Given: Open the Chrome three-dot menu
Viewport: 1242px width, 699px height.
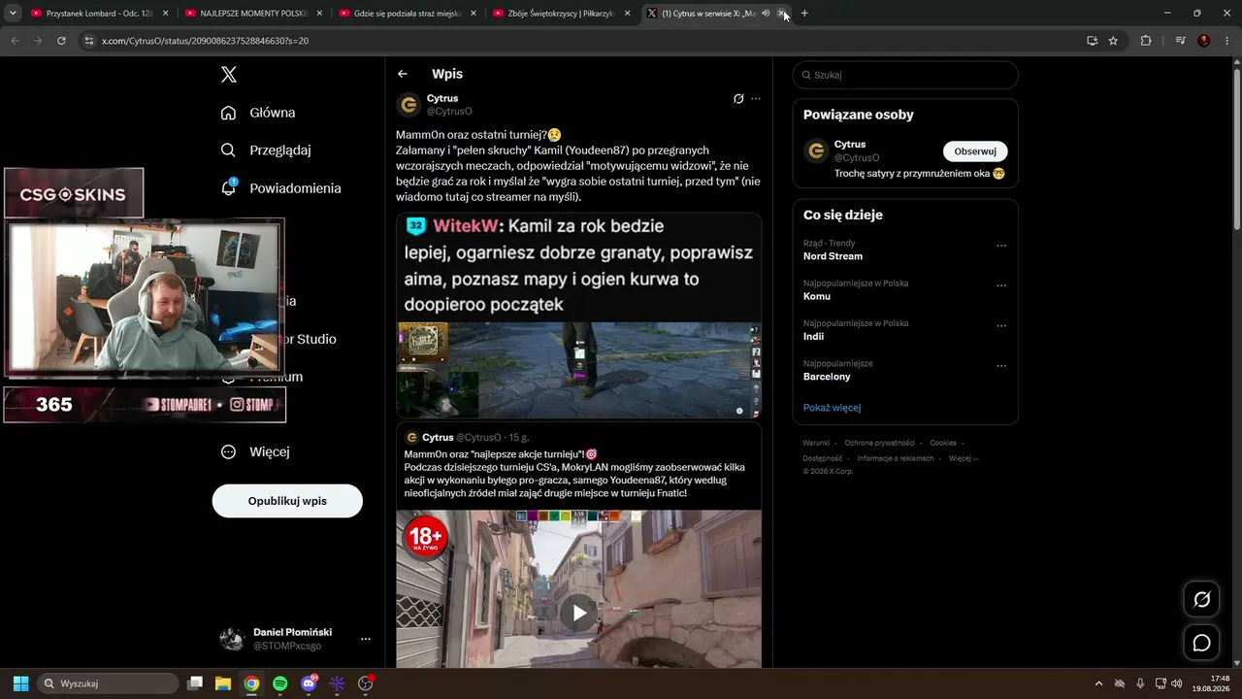Looking at the screenshot, I should (1227, 41).
